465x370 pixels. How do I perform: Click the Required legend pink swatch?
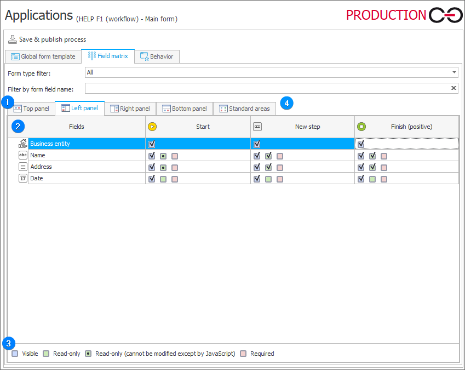click(x=243, y=354)
